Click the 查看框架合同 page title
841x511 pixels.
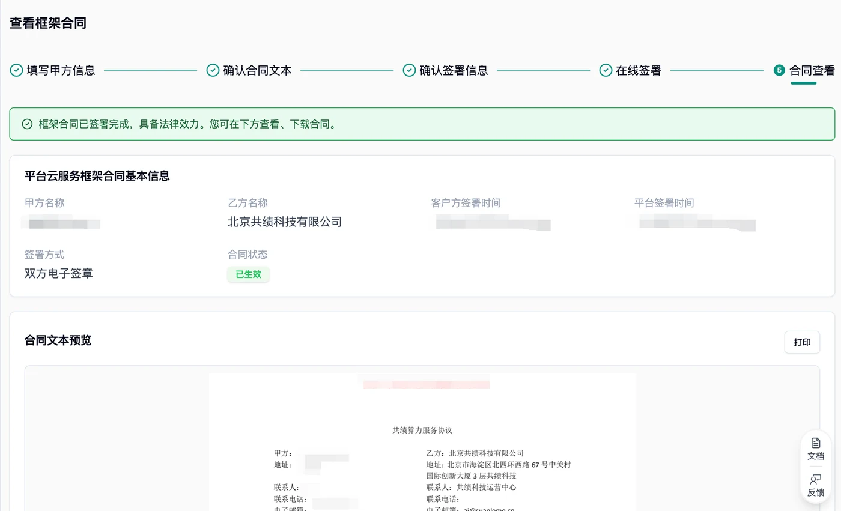[x=48, y=23]
